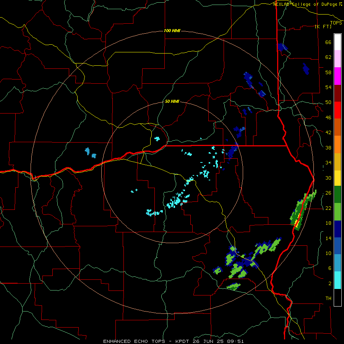
Task: Click the KPDT station identifier
Action: point(183,341)
